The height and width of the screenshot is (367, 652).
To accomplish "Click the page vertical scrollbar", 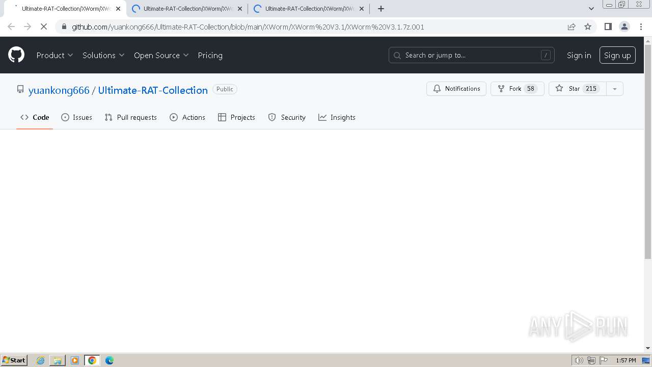I will [647, 152].
